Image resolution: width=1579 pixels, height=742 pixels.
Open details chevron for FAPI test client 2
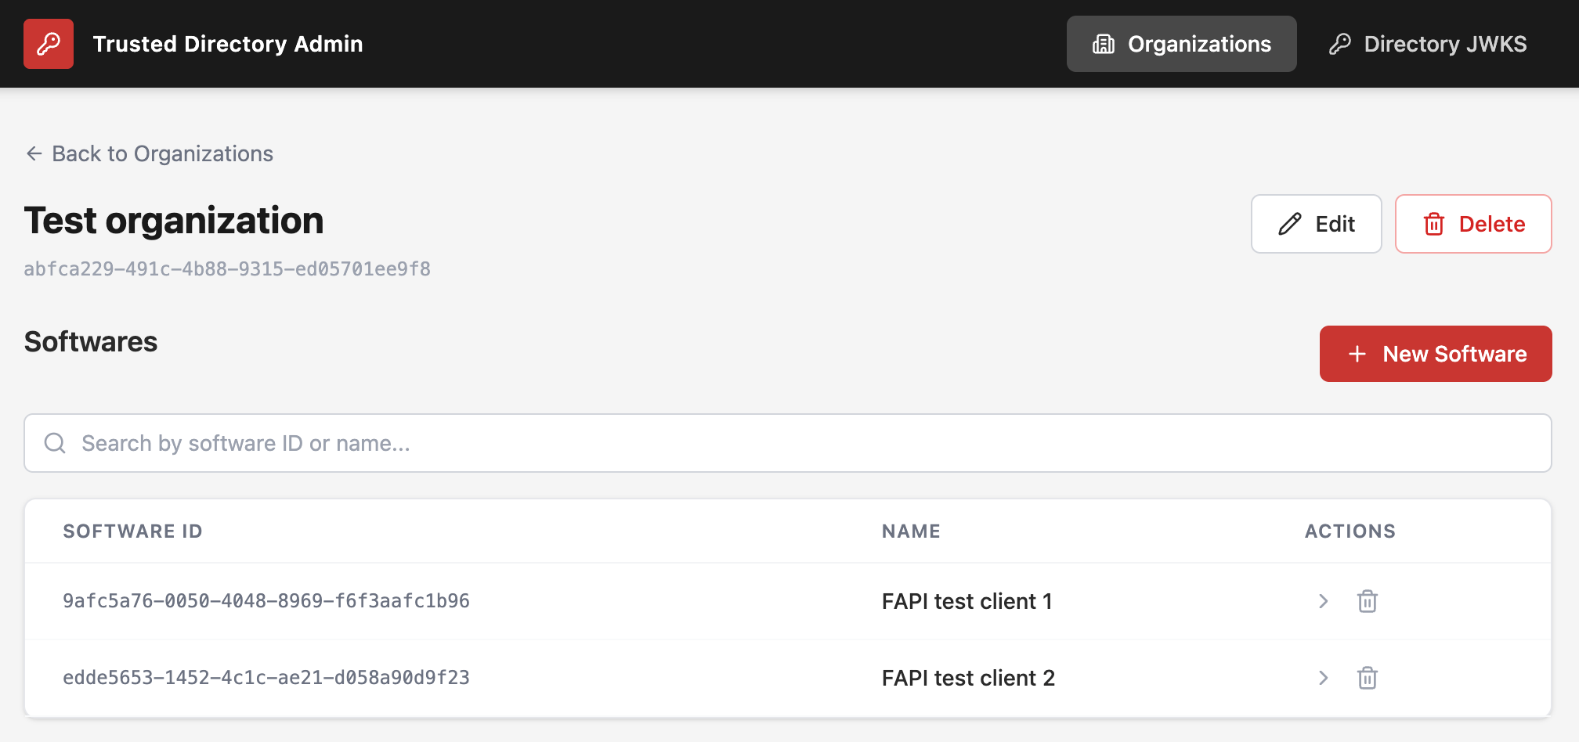click(x=1323, y=678)
